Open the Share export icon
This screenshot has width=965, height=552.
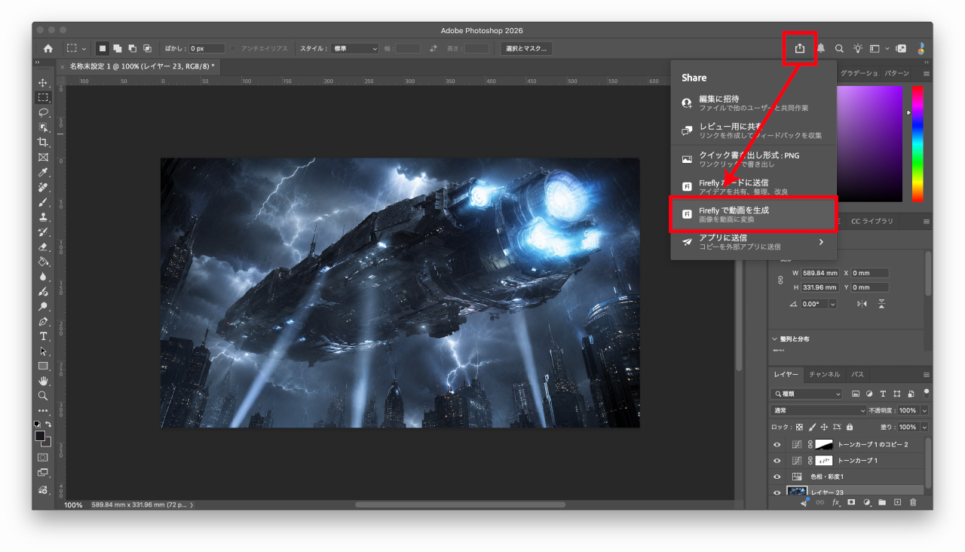(800, 48)
